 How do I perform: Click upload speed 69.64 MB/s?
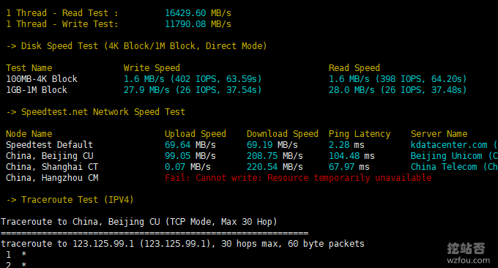(x=190, y=145)
